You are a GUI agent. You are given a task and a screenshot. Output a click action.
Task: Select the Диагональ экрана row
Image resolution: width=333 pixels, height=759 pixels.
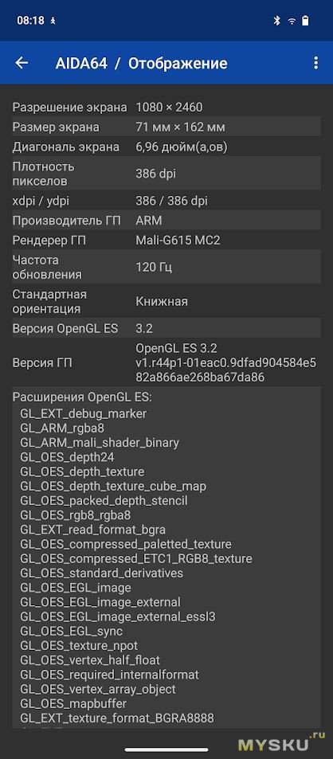pyautogui.click(x=166, y=147)
